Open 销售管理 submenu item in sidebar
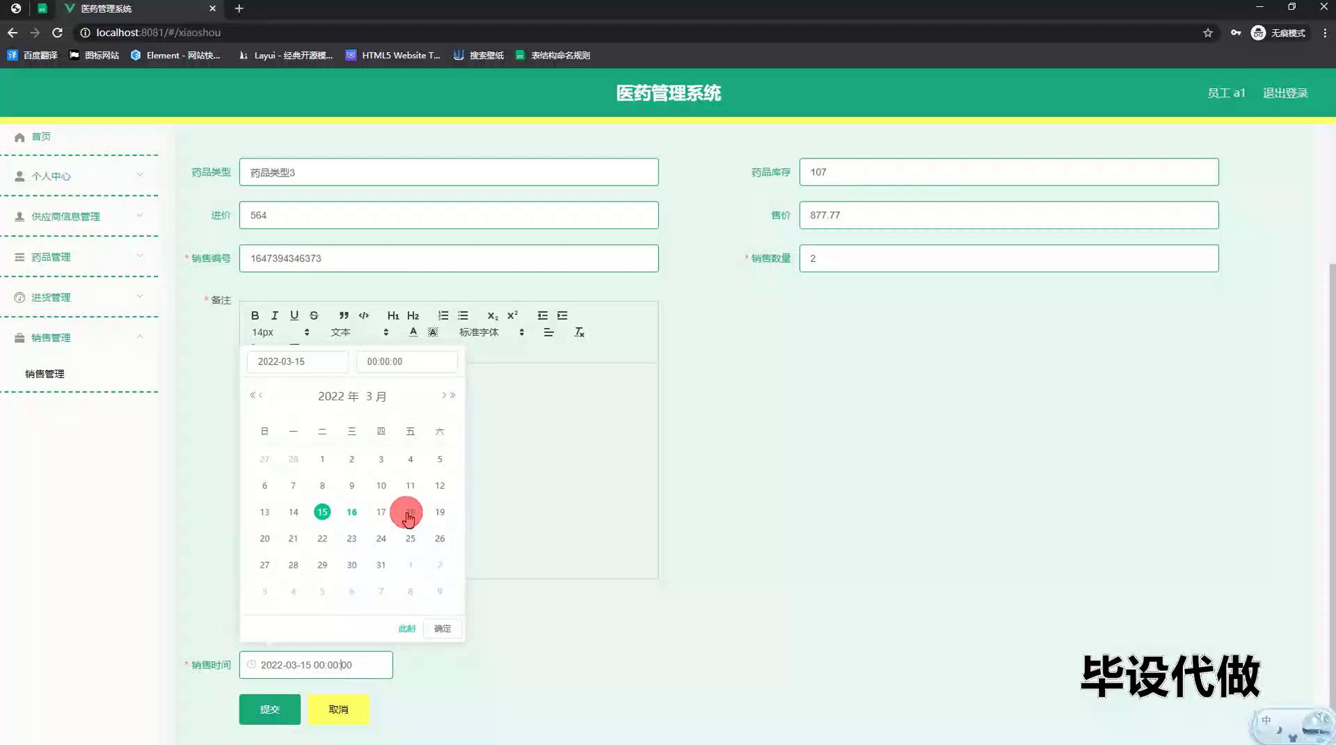The image size is (1336, 745). (x=45, y=374)
